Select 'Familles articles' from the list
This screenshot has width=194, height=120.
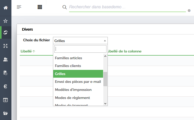click(x=69, y=58)
